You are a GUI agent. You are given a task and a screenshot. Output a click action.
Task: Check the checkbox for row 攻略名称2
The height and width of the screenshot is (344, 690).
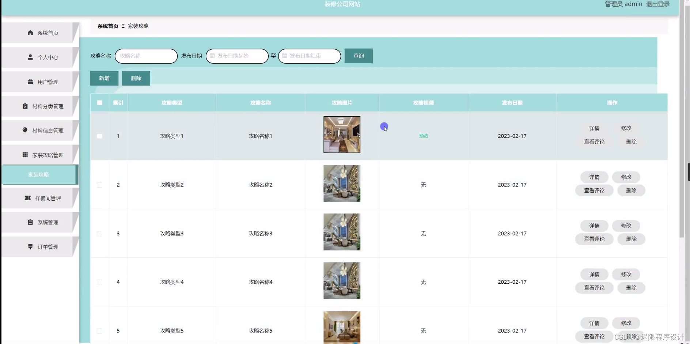(x=99, y=185)
